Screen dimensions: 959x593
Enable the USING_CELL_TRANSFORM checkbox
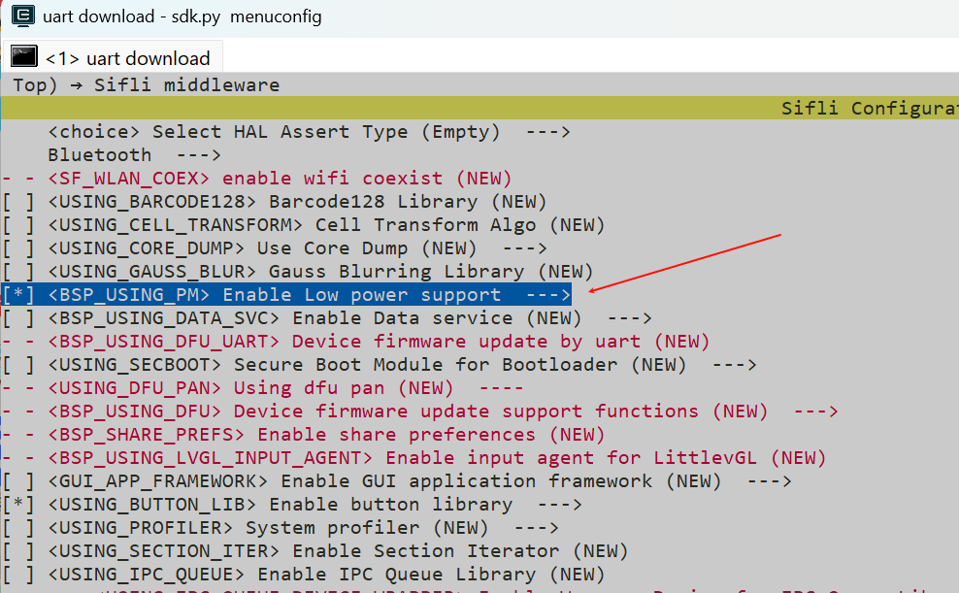point(18,225)
